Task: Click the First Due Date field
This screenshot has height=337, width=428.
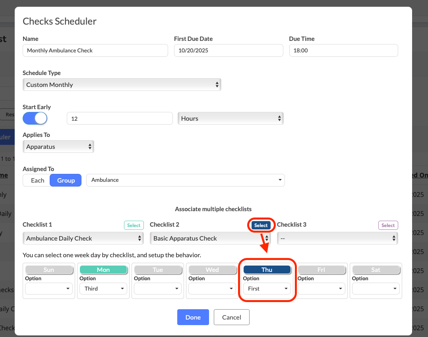Action: [x=228, y=50]
